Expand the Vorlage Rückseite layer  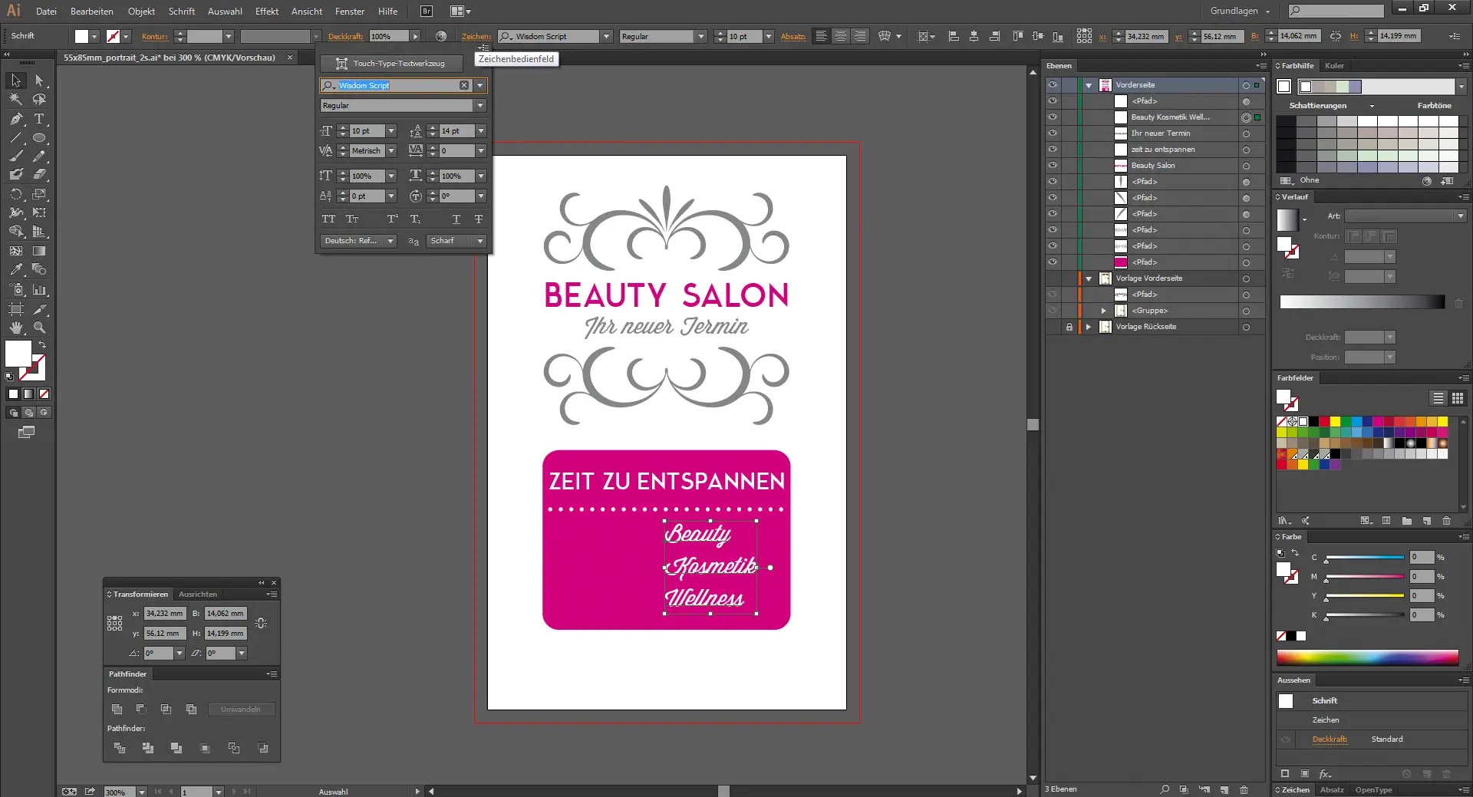[x=1089, y=327]
